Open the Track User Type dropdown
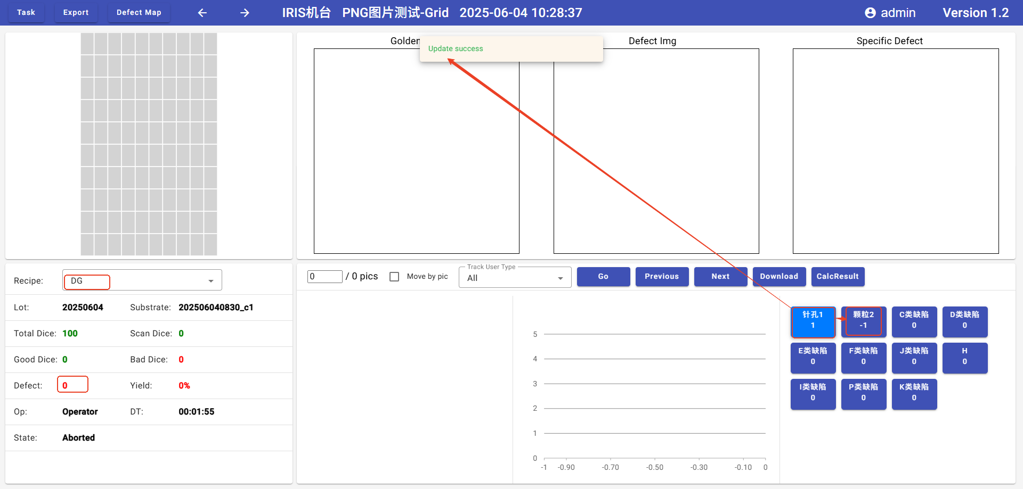Viewport: 1023px width, 489px height. pos(515,277)
